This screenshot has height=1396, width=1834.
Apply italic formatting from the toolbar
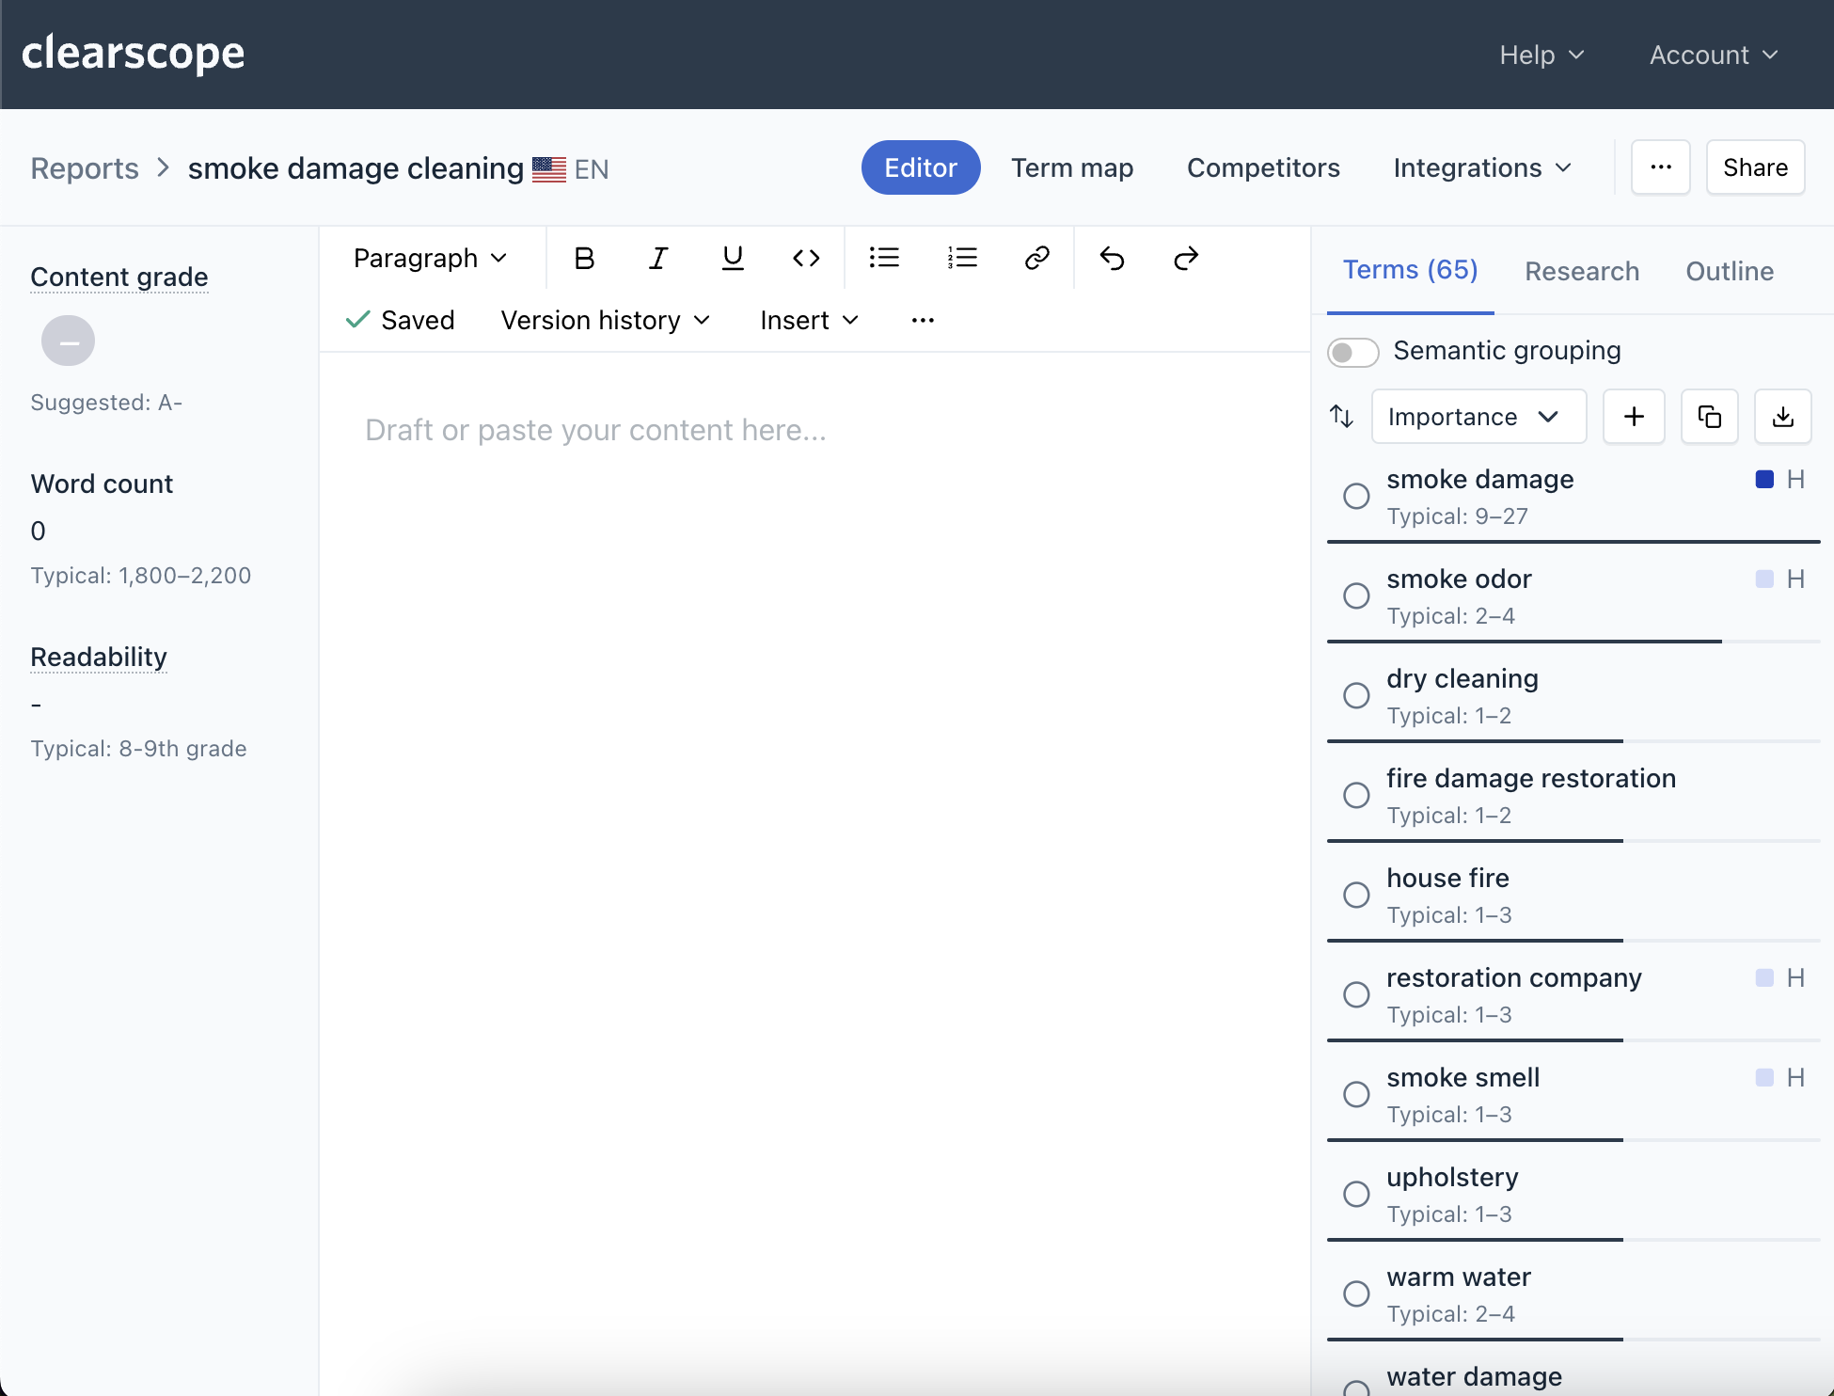click(658, 258)
